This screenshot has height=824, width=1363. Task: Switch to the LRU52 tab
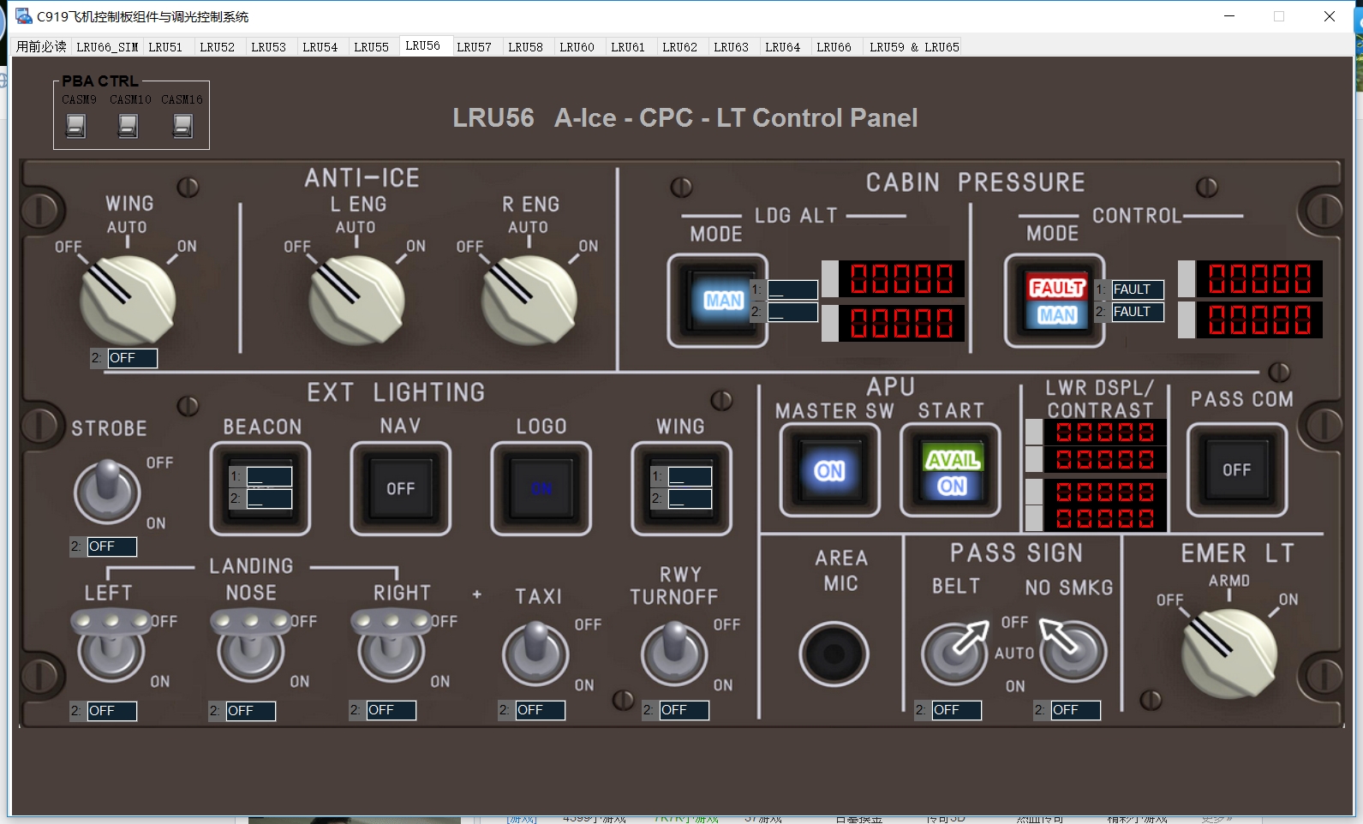coord(217,47)
